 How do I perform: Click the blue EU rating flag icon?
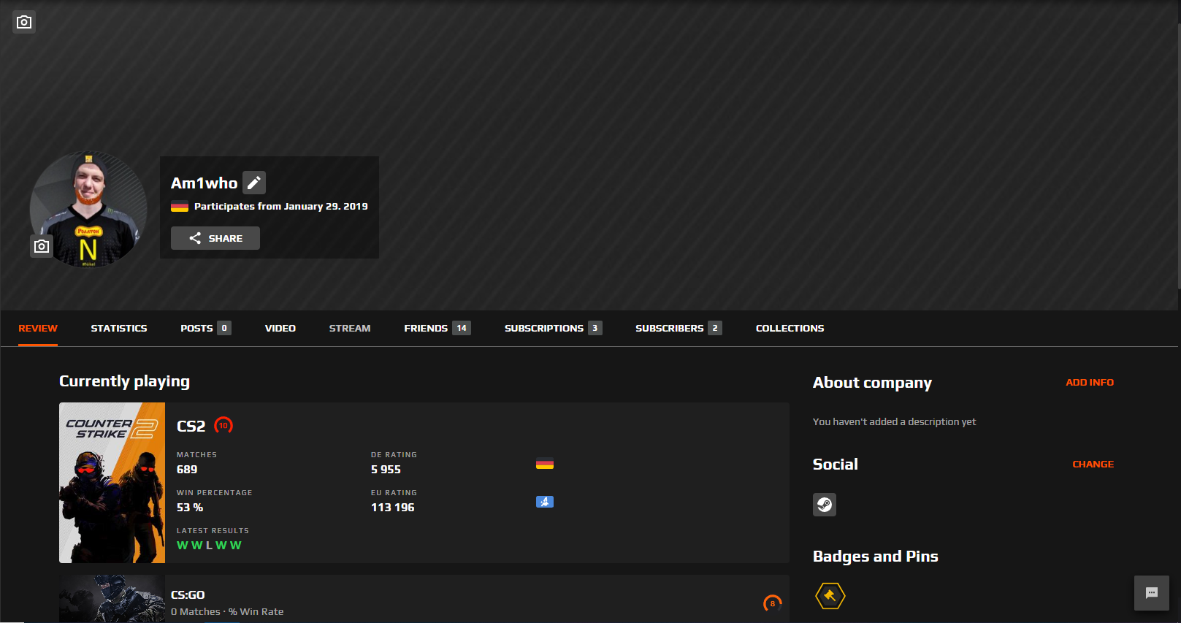[x=545, y=502]
